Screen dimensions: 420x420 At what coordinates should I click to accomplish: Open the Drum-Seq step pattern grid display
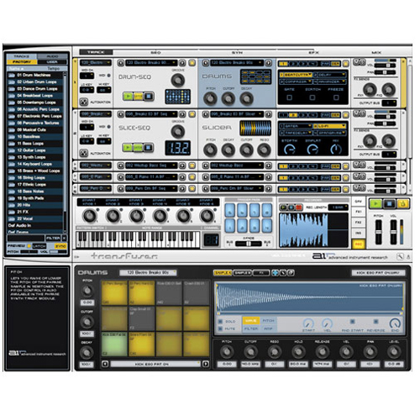coord(178,97)
